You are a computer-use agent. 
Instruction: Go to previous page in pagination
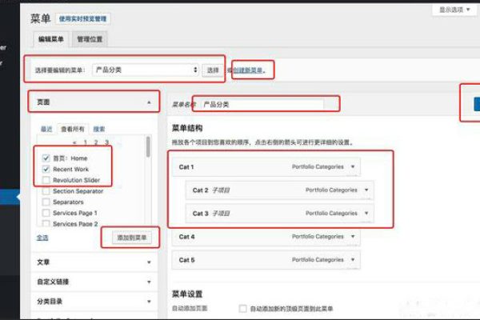coord(73,142)
